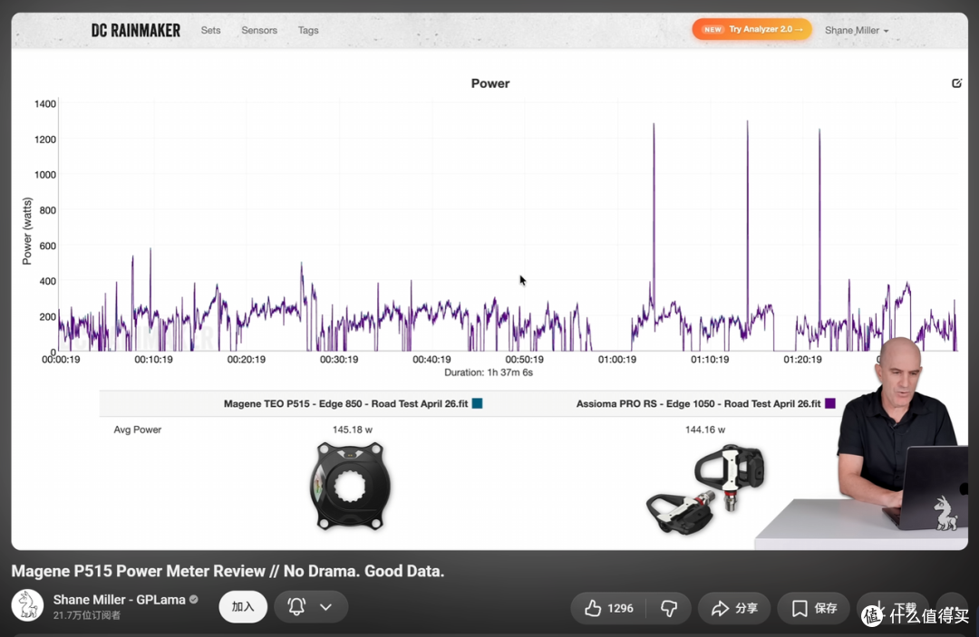Open the Sets menu item
The image size is (979, 637).
pos(210,30)
